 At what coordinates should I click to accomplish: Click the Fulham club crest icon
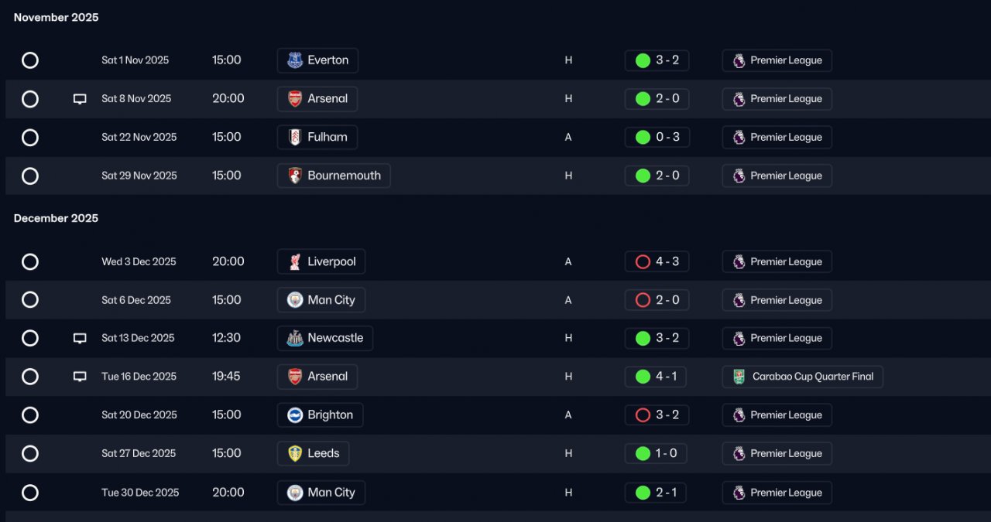tap(295, 138)
